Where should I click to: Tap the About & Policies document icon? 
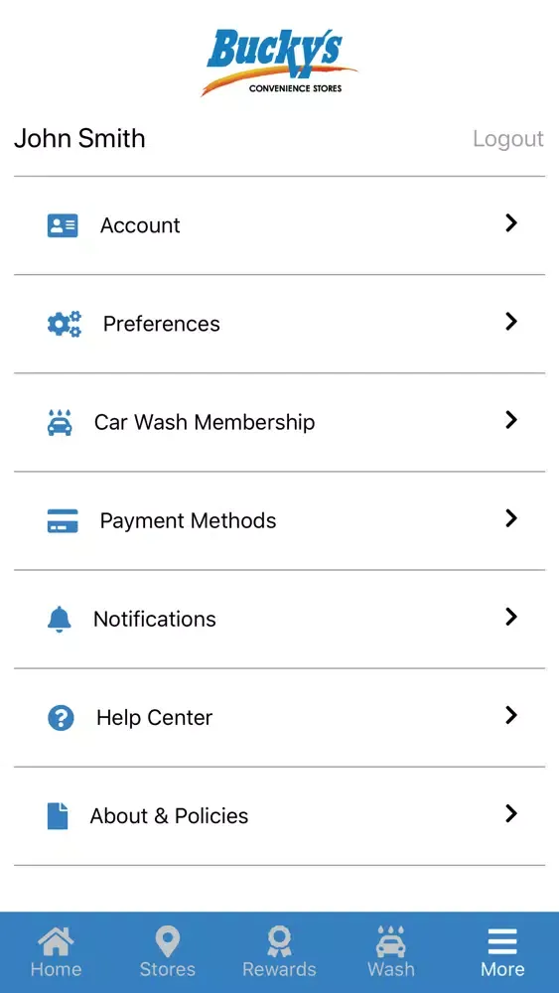pos(58,815)
